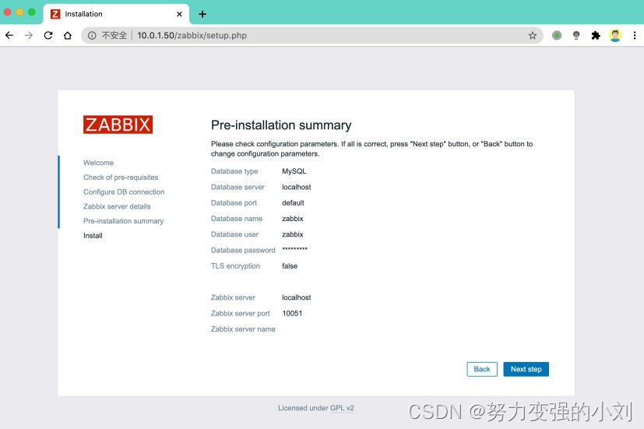
Task: Click the Database port default value
Action: (x=293, y=202)
